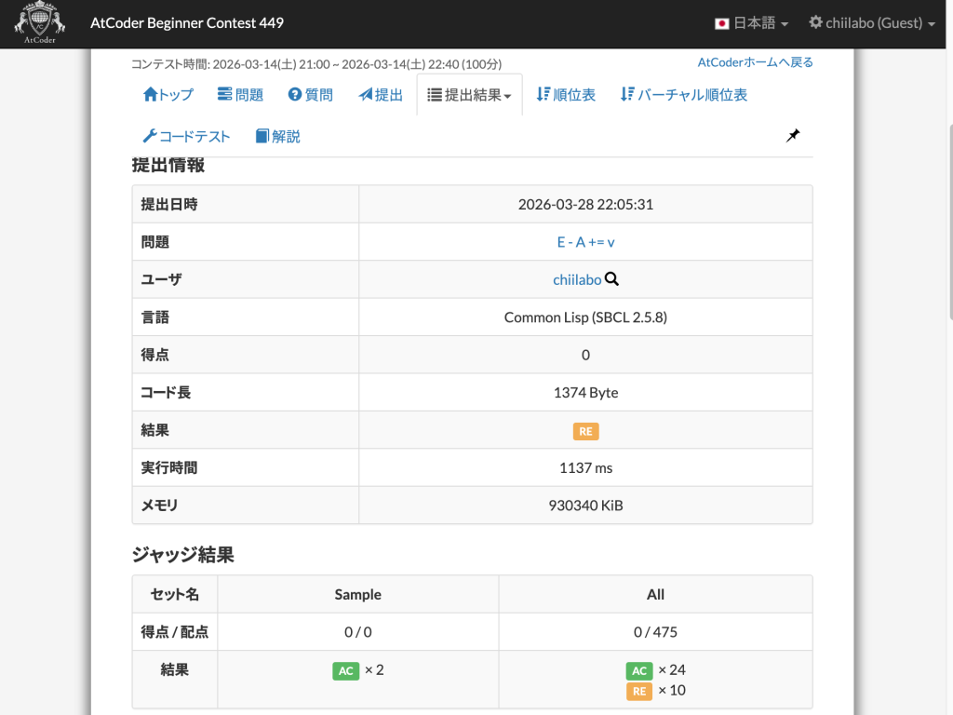Select the language text Common Lisp (SBCL 2.5.8)

(585, 317)
